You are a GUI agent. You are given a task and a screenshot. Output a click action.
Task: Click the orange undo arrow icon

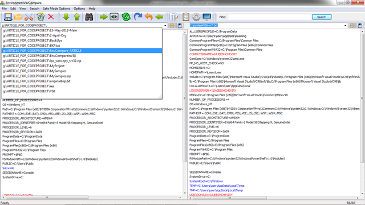148,17
